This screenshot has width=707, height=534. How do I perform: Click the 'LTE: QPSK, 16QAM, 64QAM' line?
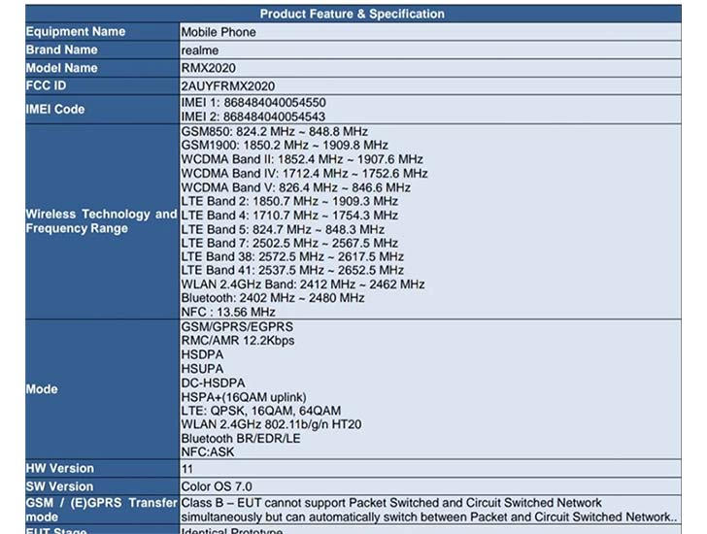[261, 411]
